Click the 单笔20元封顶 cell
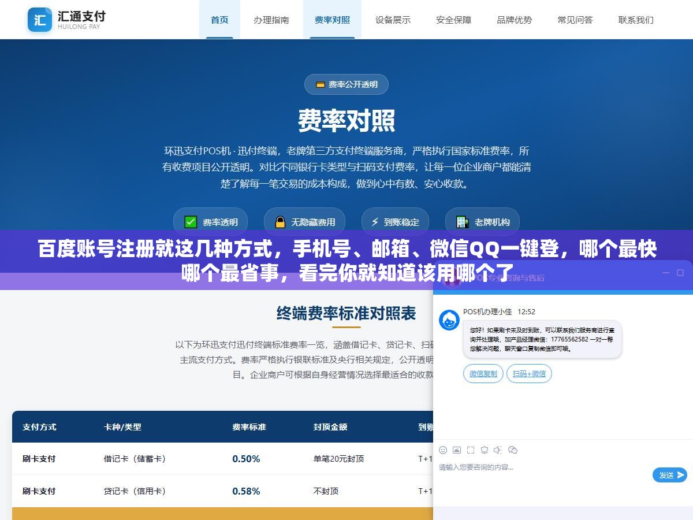Viewport: 693px width, 520px height. pos(339,459)
